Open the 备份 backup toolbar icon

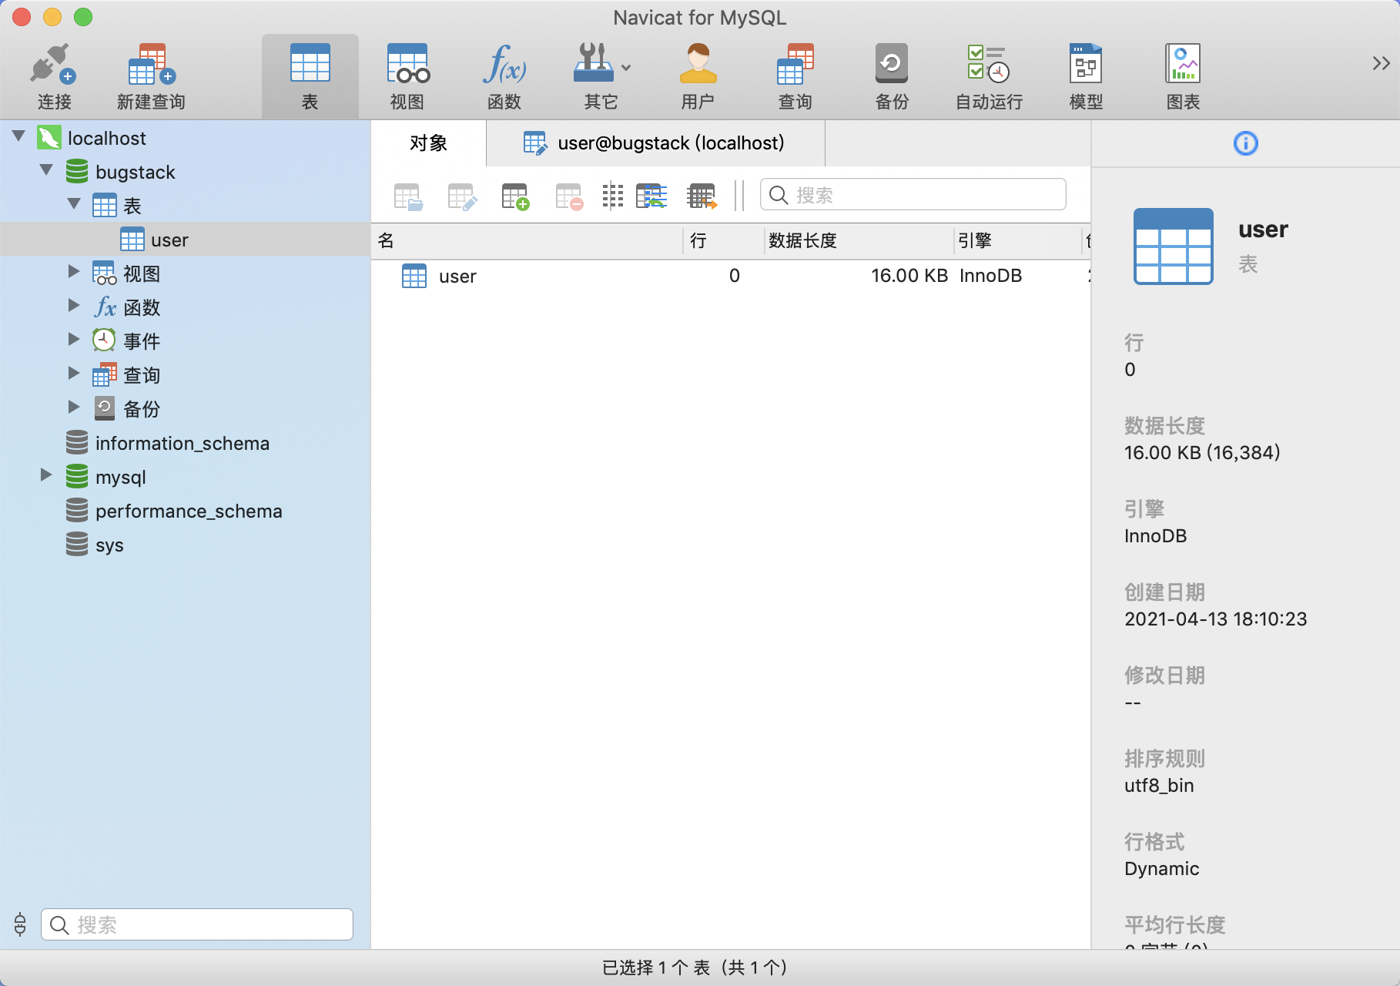tap(892, 76)
